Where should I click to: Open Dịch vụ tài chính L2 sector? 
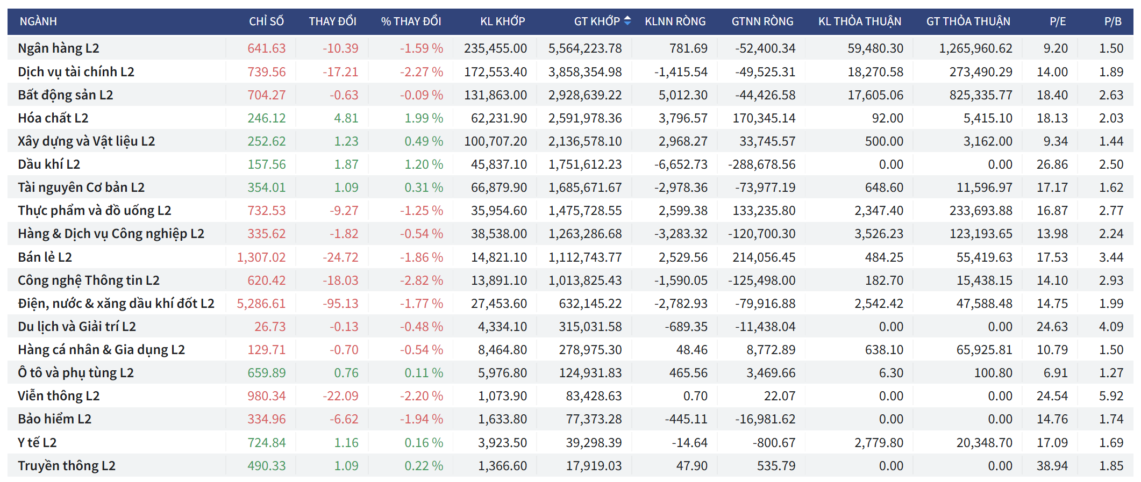(x=76, y=72)
